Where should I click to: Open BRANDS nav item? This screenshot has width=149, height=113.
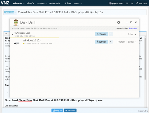pyautogui.click(x=41, y=4)
